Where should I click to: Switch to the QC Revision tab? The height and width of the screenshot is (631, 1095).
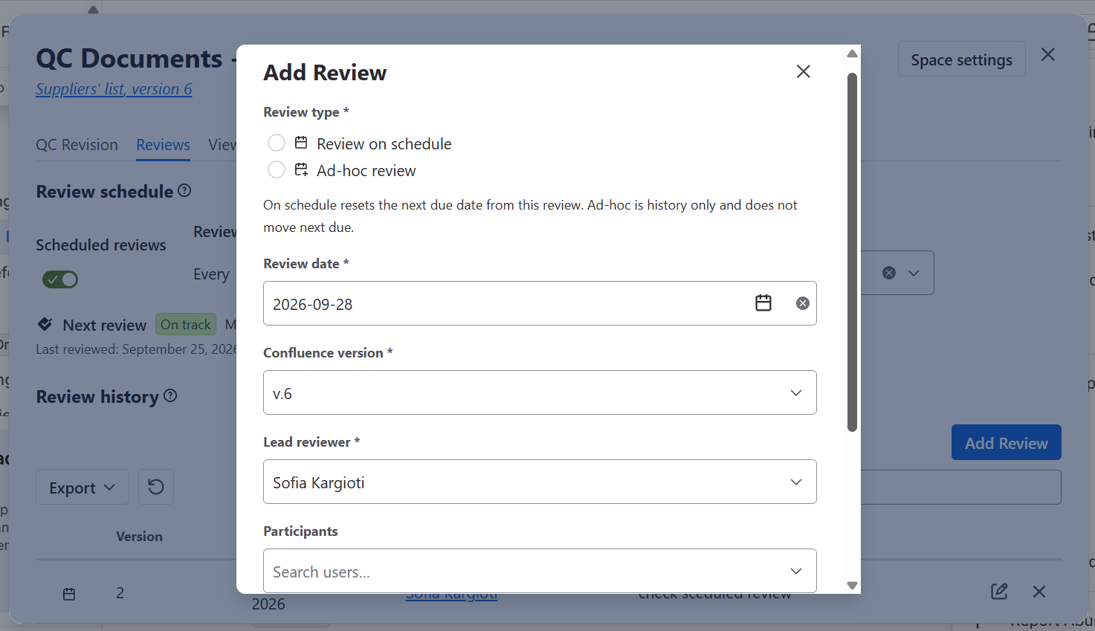pyautogui.click(x=77, y=145)
